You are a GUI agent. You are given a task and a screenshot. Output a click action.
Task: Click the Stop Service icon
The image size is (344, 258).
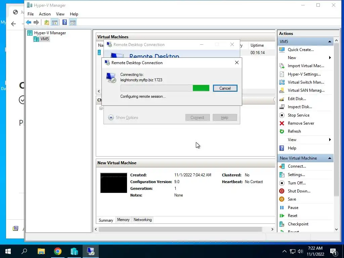(282, 115)
